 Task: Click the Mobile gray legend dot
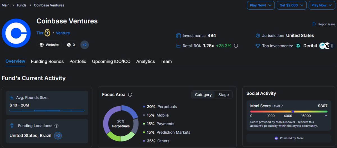[144, 115]
